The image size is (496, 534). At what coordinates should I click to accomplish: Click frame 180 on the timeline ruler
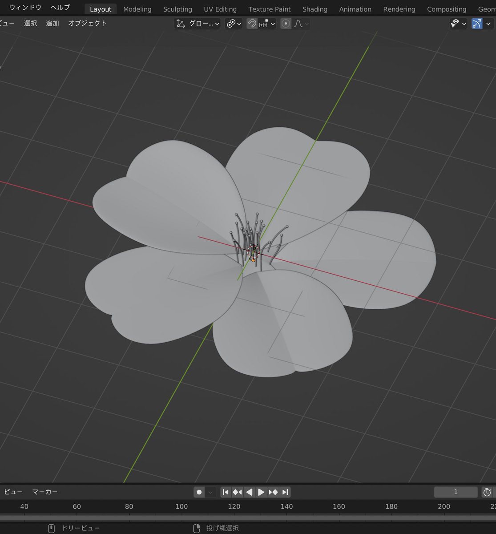pyautogui.click(x=391, y=506)
